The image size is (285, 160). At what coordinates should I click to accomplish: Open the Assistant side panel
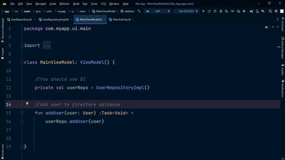[282, 24]
